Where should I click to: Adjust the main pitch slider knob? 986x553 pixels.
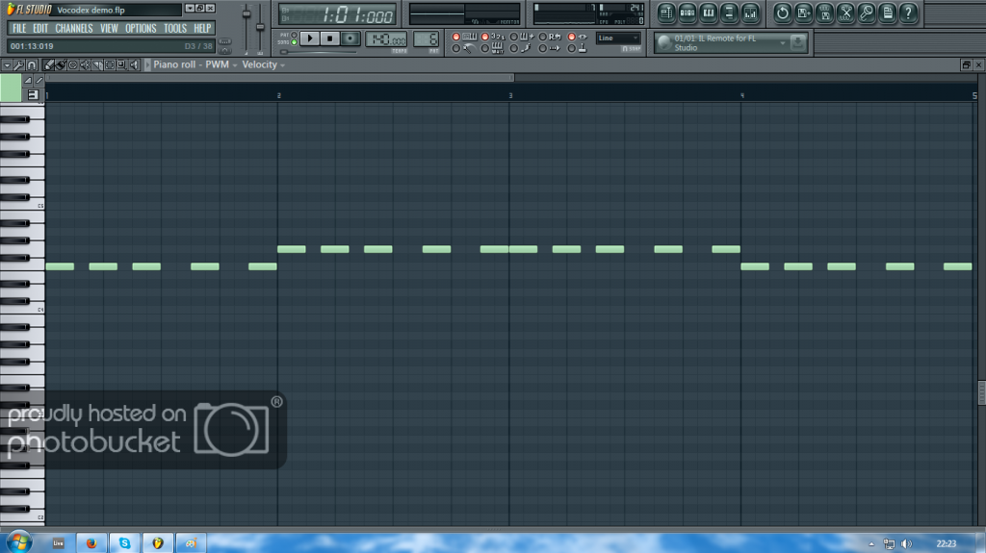pos(260,27)
